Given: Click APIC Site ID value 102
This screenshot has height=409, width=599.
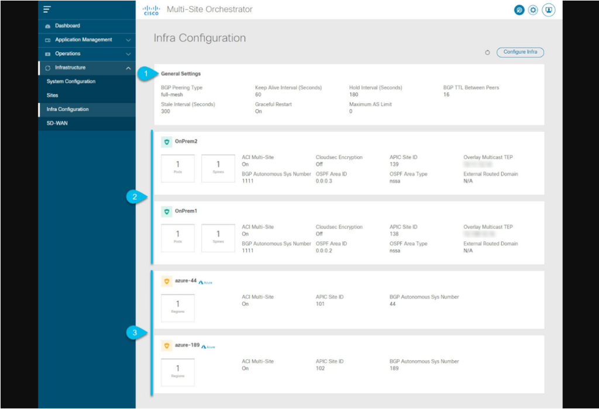Looking at the screenshot, I should click(320, 369).
